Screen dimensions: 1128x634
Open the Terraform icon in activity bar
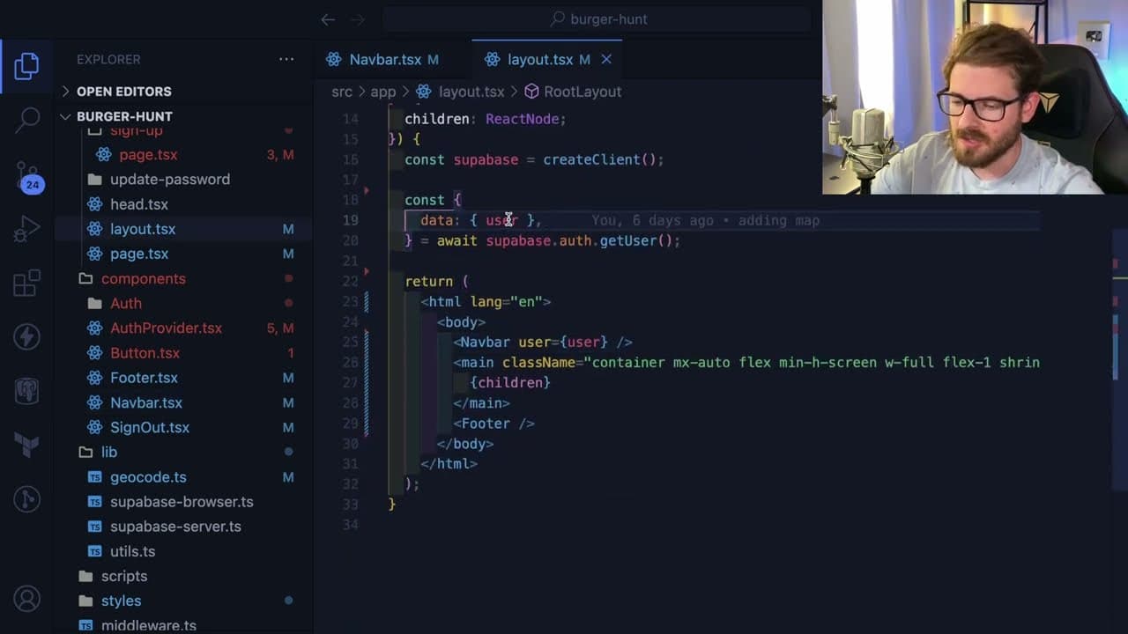tap(27, 445)
